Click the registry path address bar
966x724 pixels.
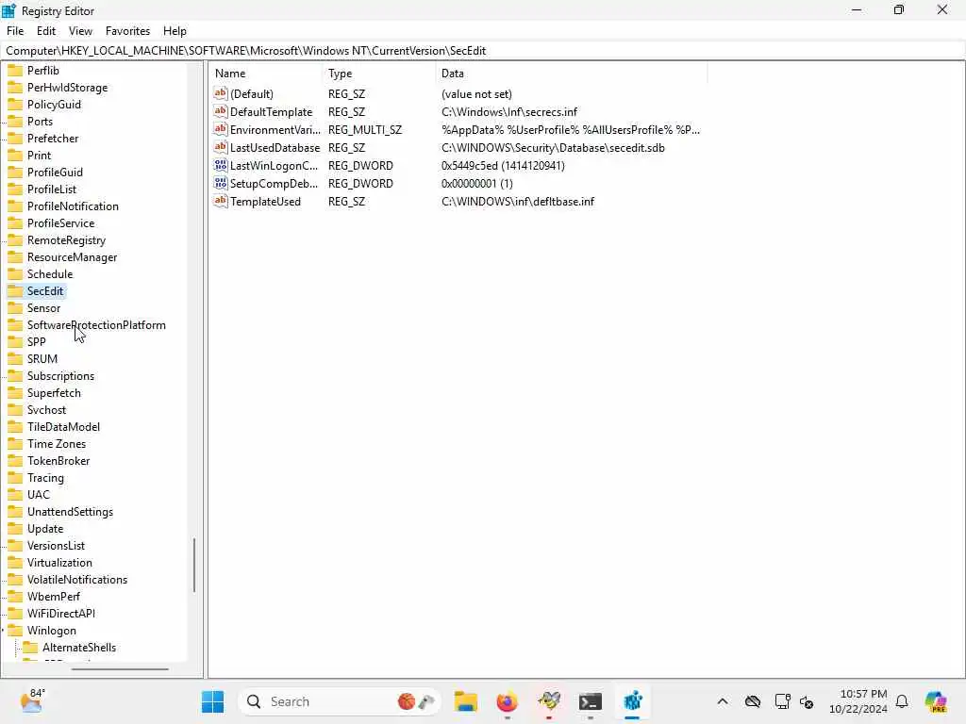point(483,51)
